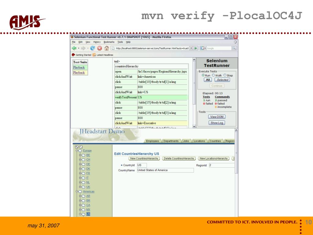Open the History menu

click(97, 42)
